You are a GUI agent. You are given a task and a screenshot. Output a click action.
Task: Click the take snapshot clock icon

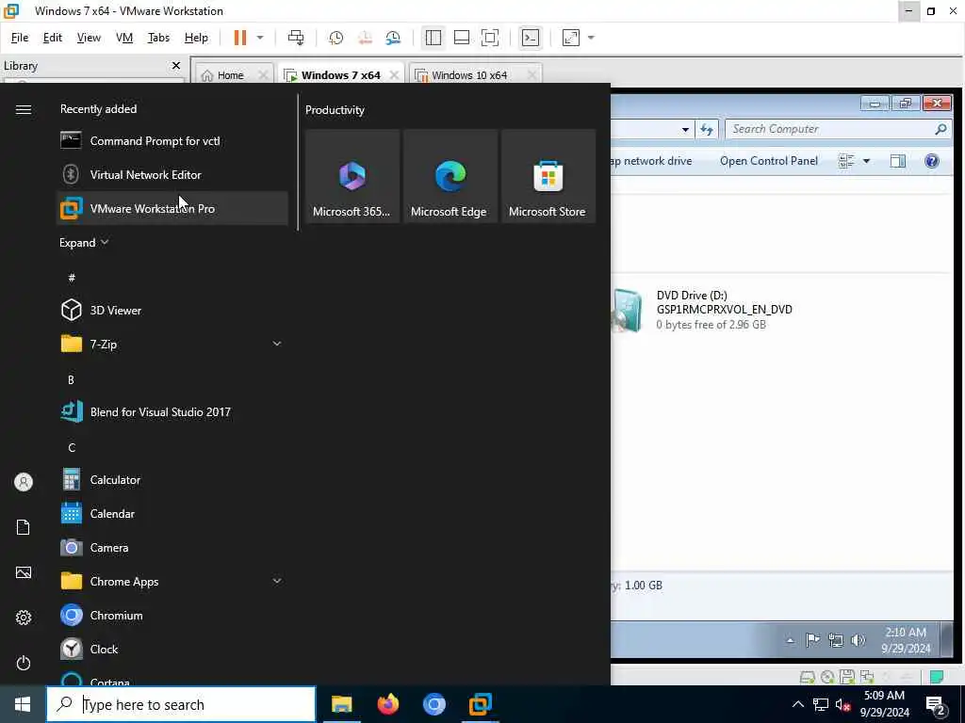tap(336, 38)
